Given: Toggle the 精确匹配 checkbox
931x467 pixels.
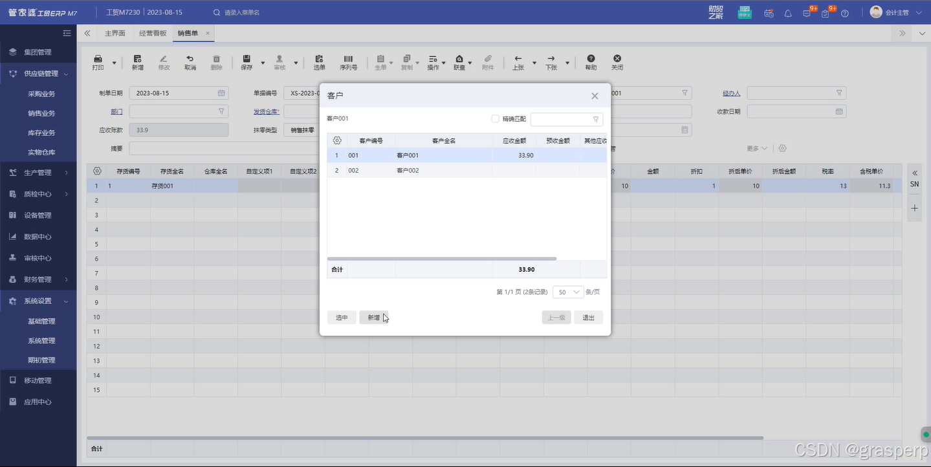Looking at the screenshot, I should (496, 119).
